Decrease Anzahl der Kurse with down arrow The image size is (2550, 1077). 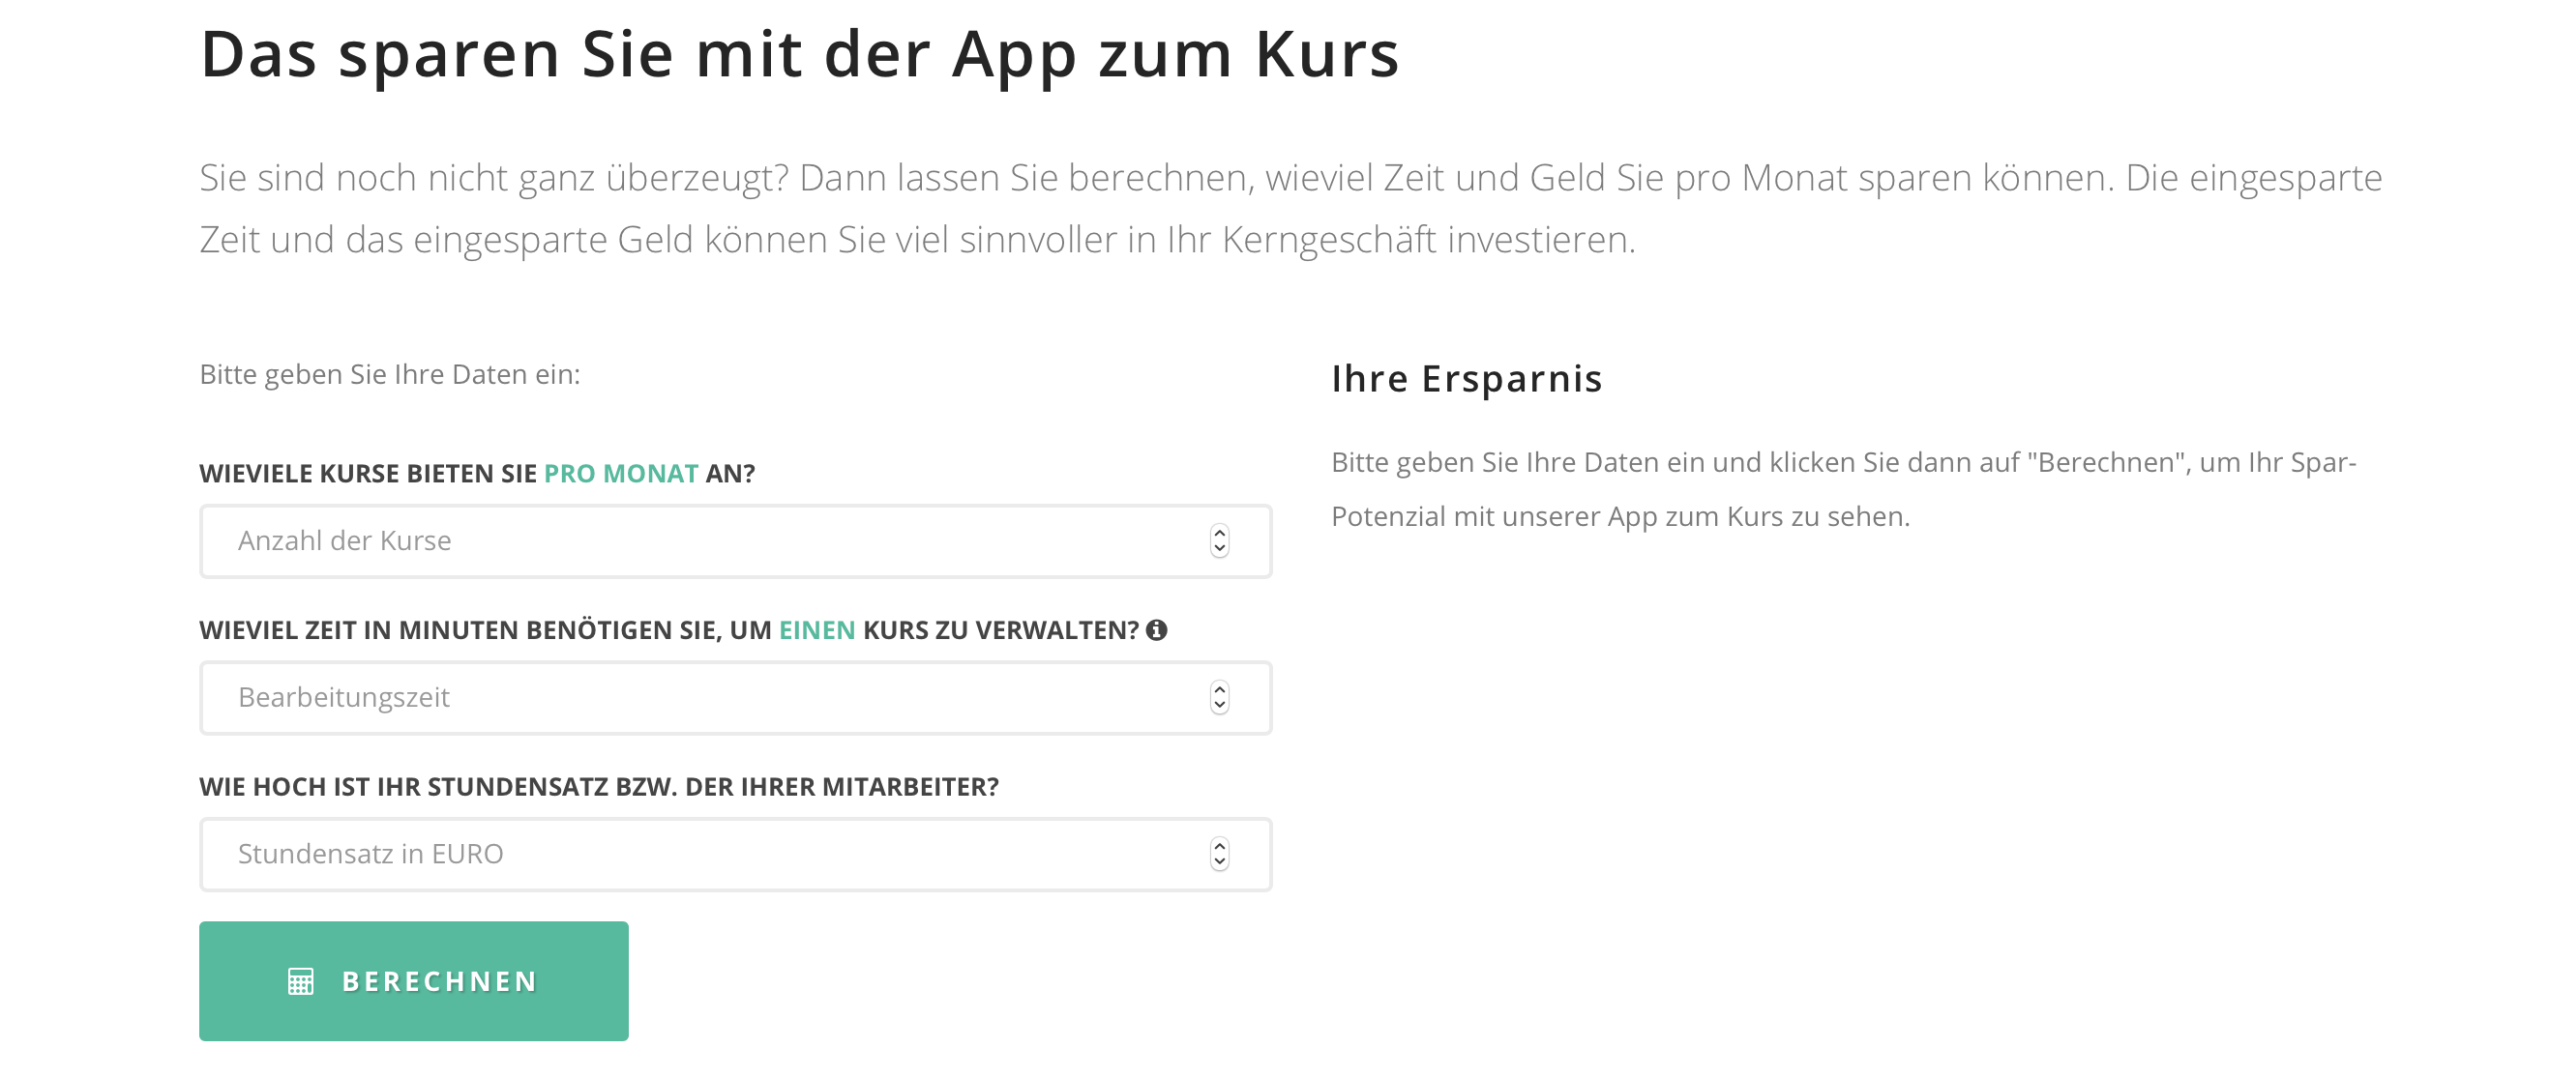coord(1220,550)
